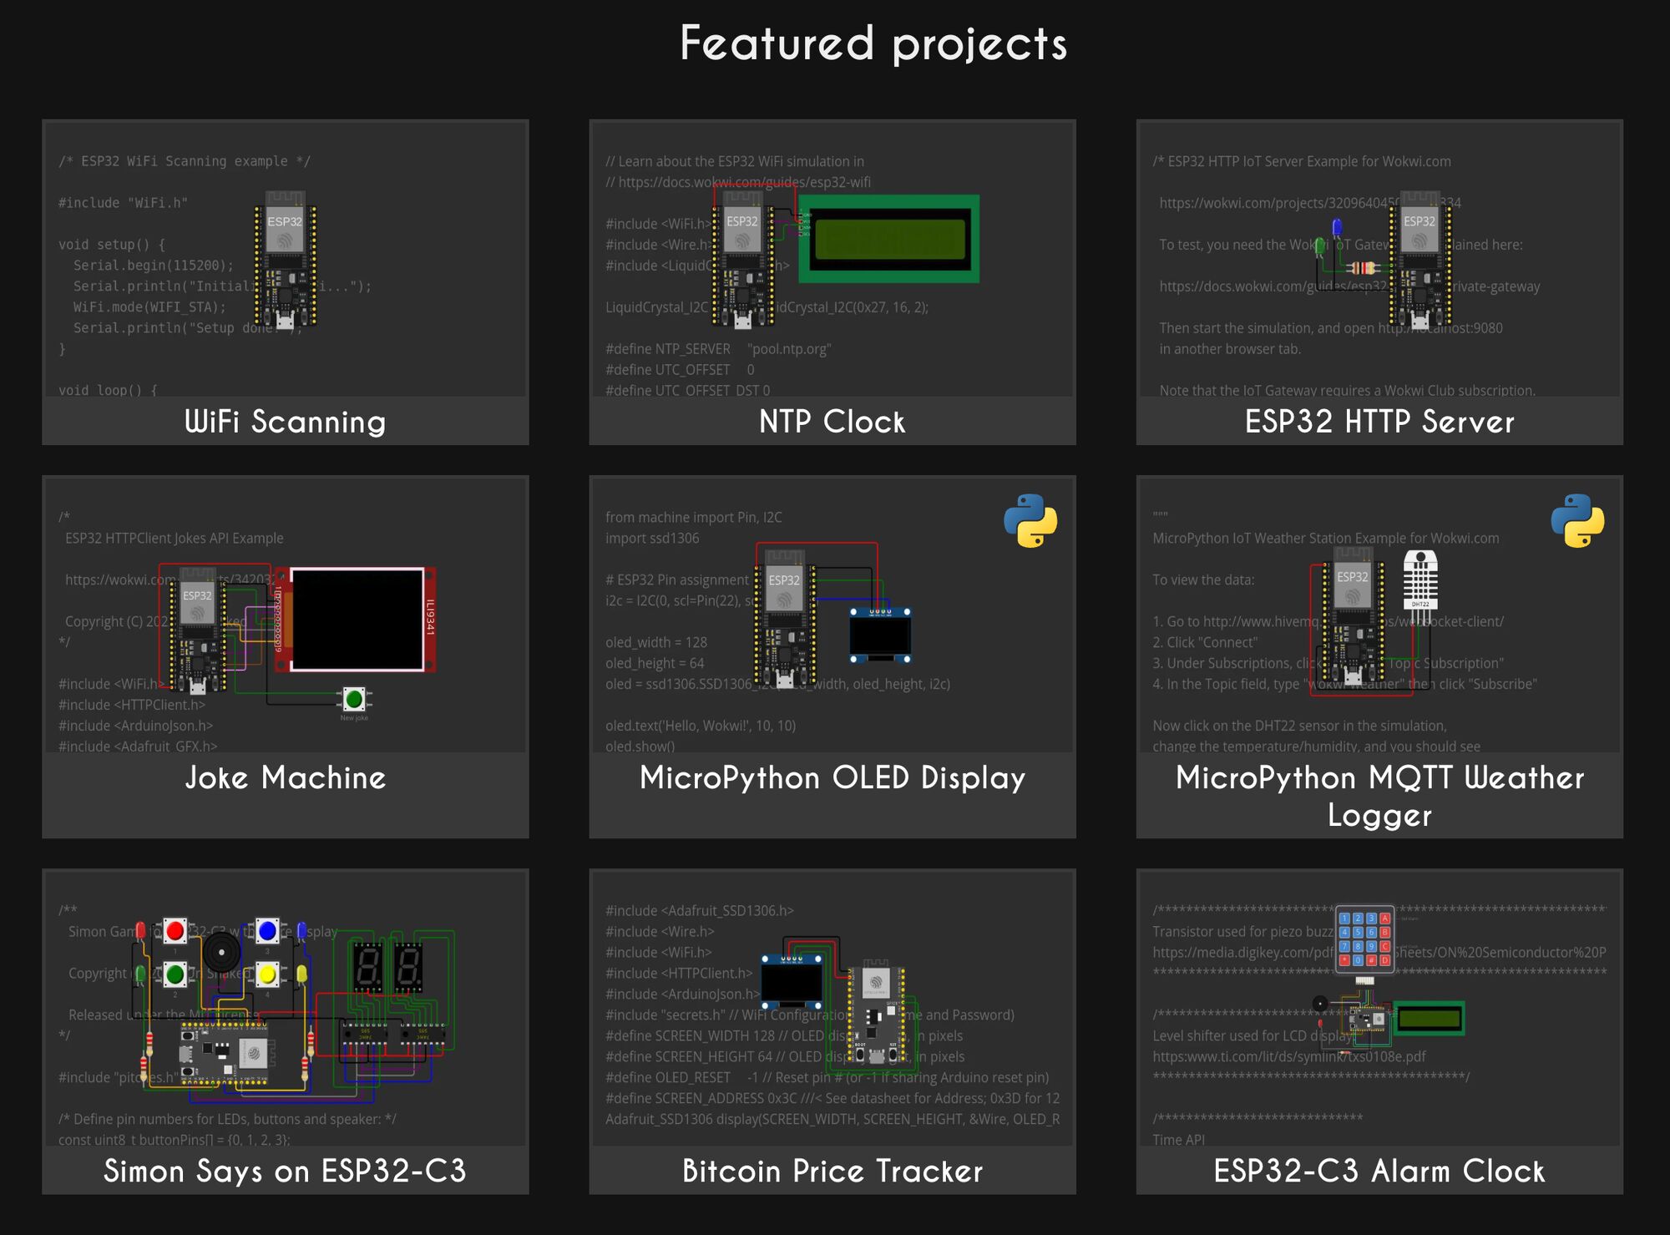Screen dimensions: 1670x1235
Task: Open MicroPython MQTT Weather Logger title
Action: click(x=1379, y=795)
